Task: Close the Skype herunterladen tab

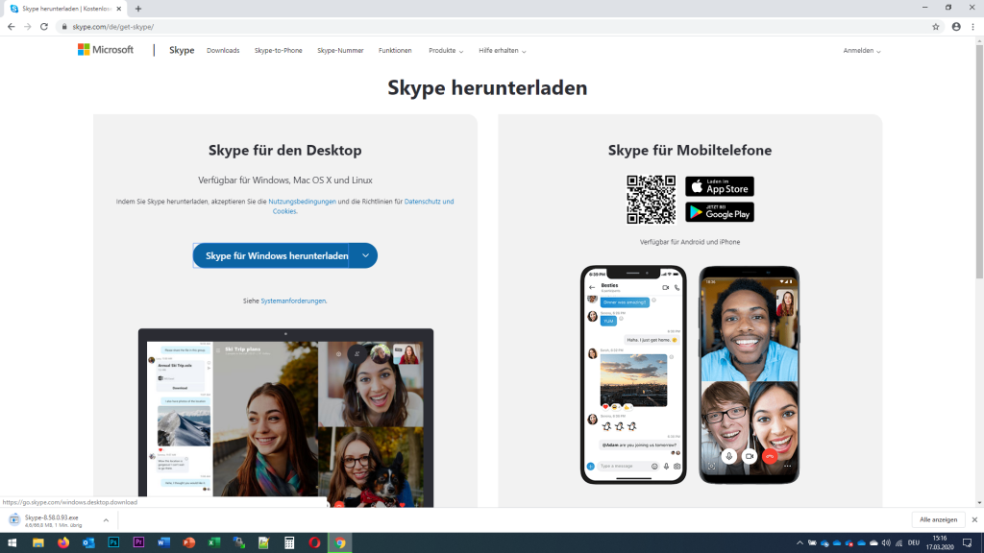Action: (x=118, y=9)
